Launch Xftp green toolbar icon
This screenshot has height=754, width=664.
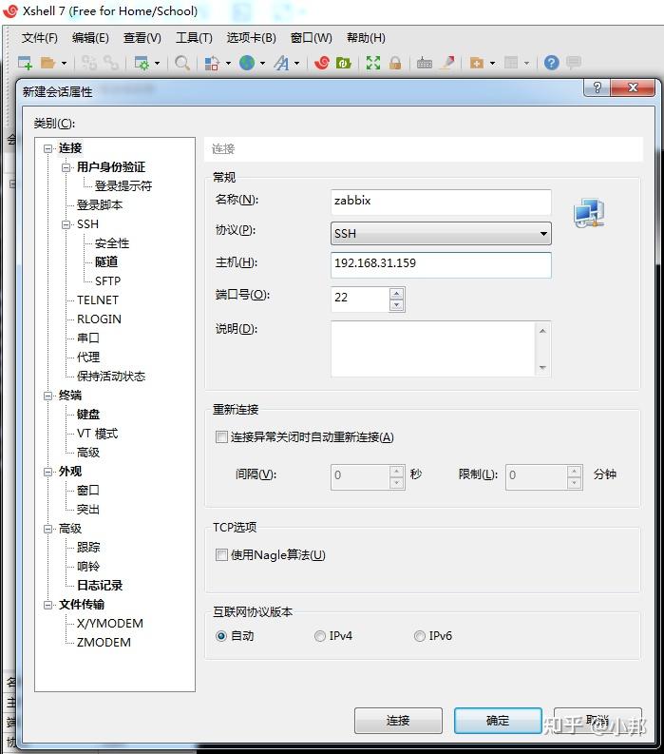pyautogui.click(x=344, y=63)
